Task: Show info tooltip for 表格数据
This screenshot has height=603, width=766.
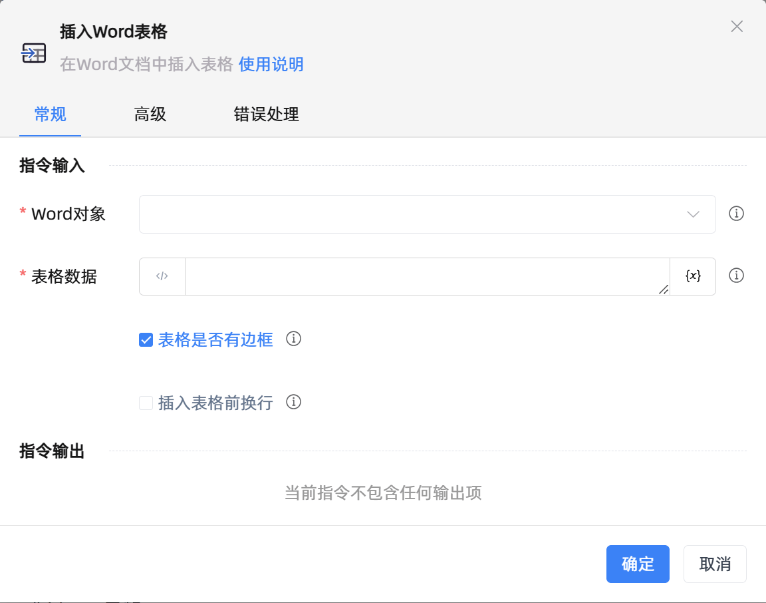Action: [x=736, y=276]
